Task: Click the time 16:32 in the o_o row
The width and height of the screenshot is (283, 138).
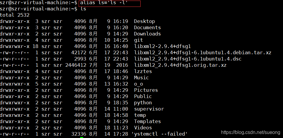Action: pyautogui.click(x=121, y=84)
